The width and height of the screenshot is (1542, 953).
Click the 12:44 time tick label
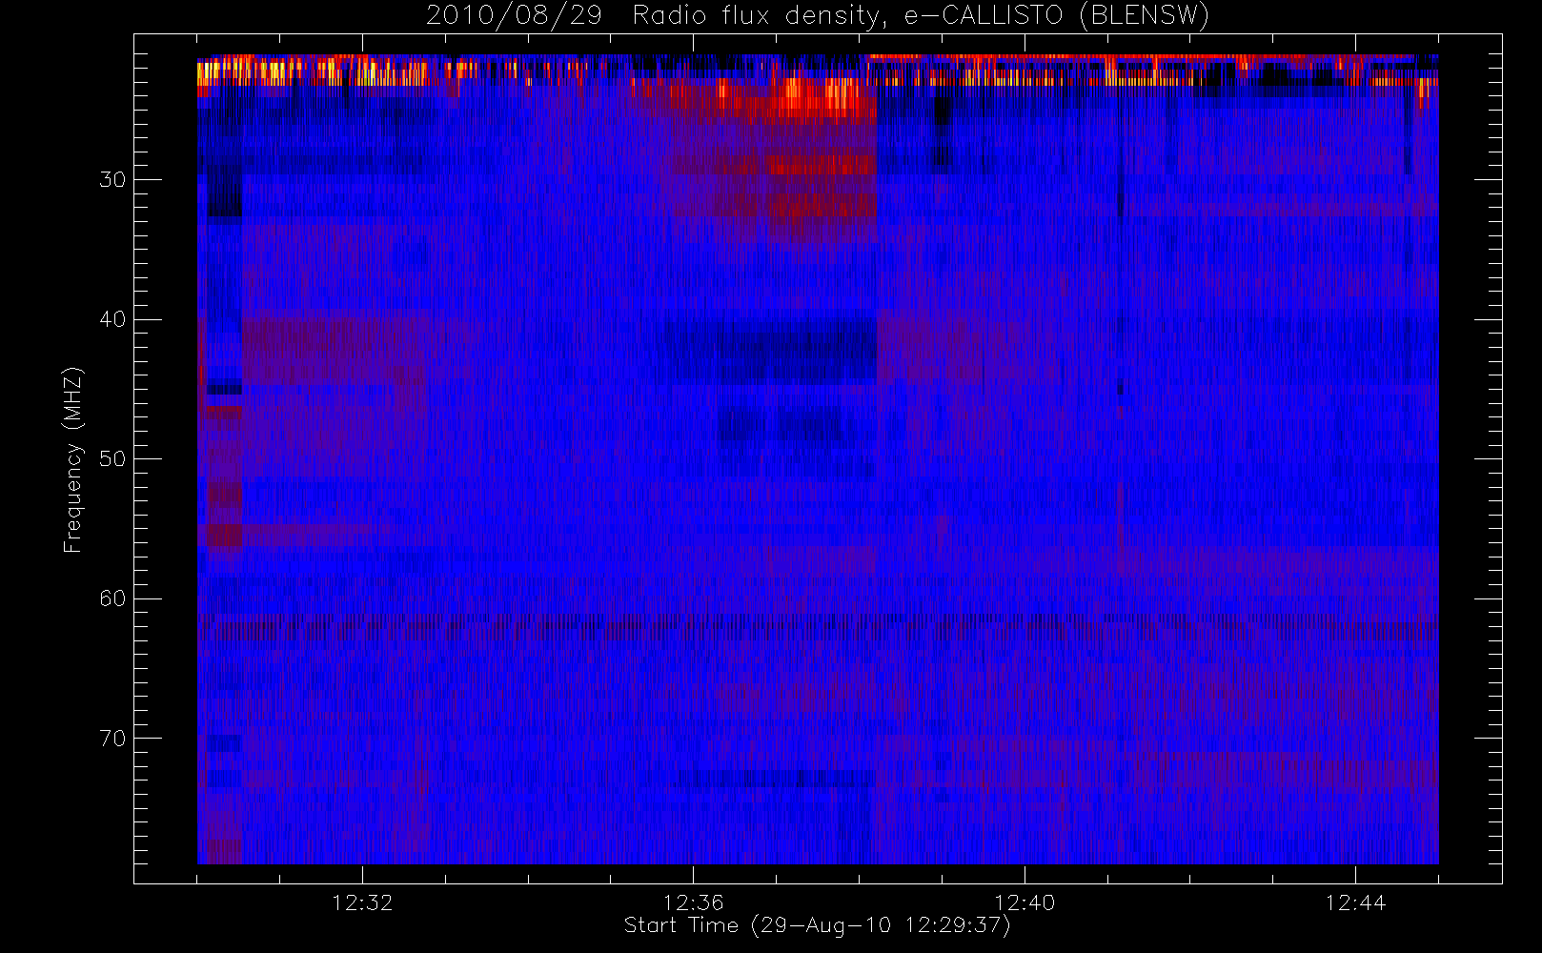[1354, 902]
